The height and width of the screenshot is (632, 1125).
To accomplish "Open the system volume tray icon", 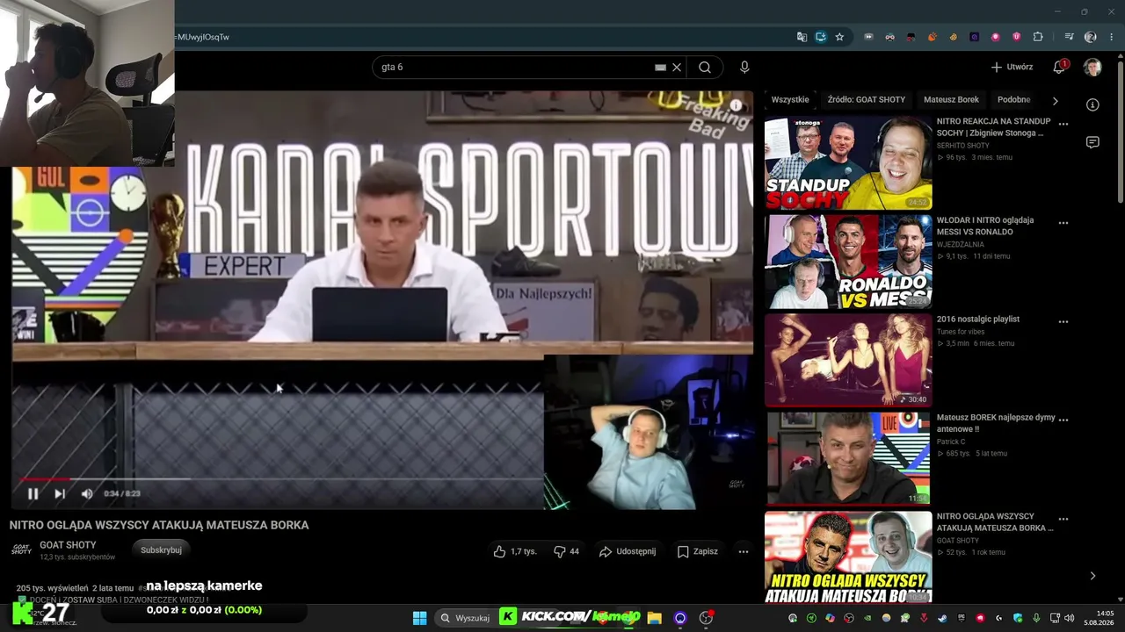I will click(1070, 618).
